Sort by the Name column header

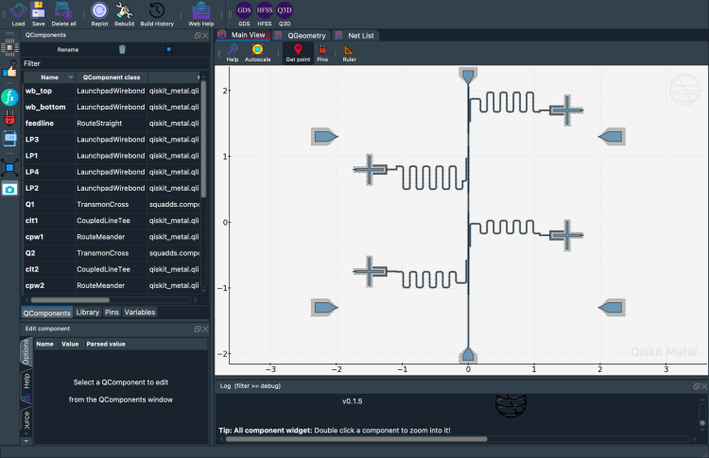tap(49, 77)
